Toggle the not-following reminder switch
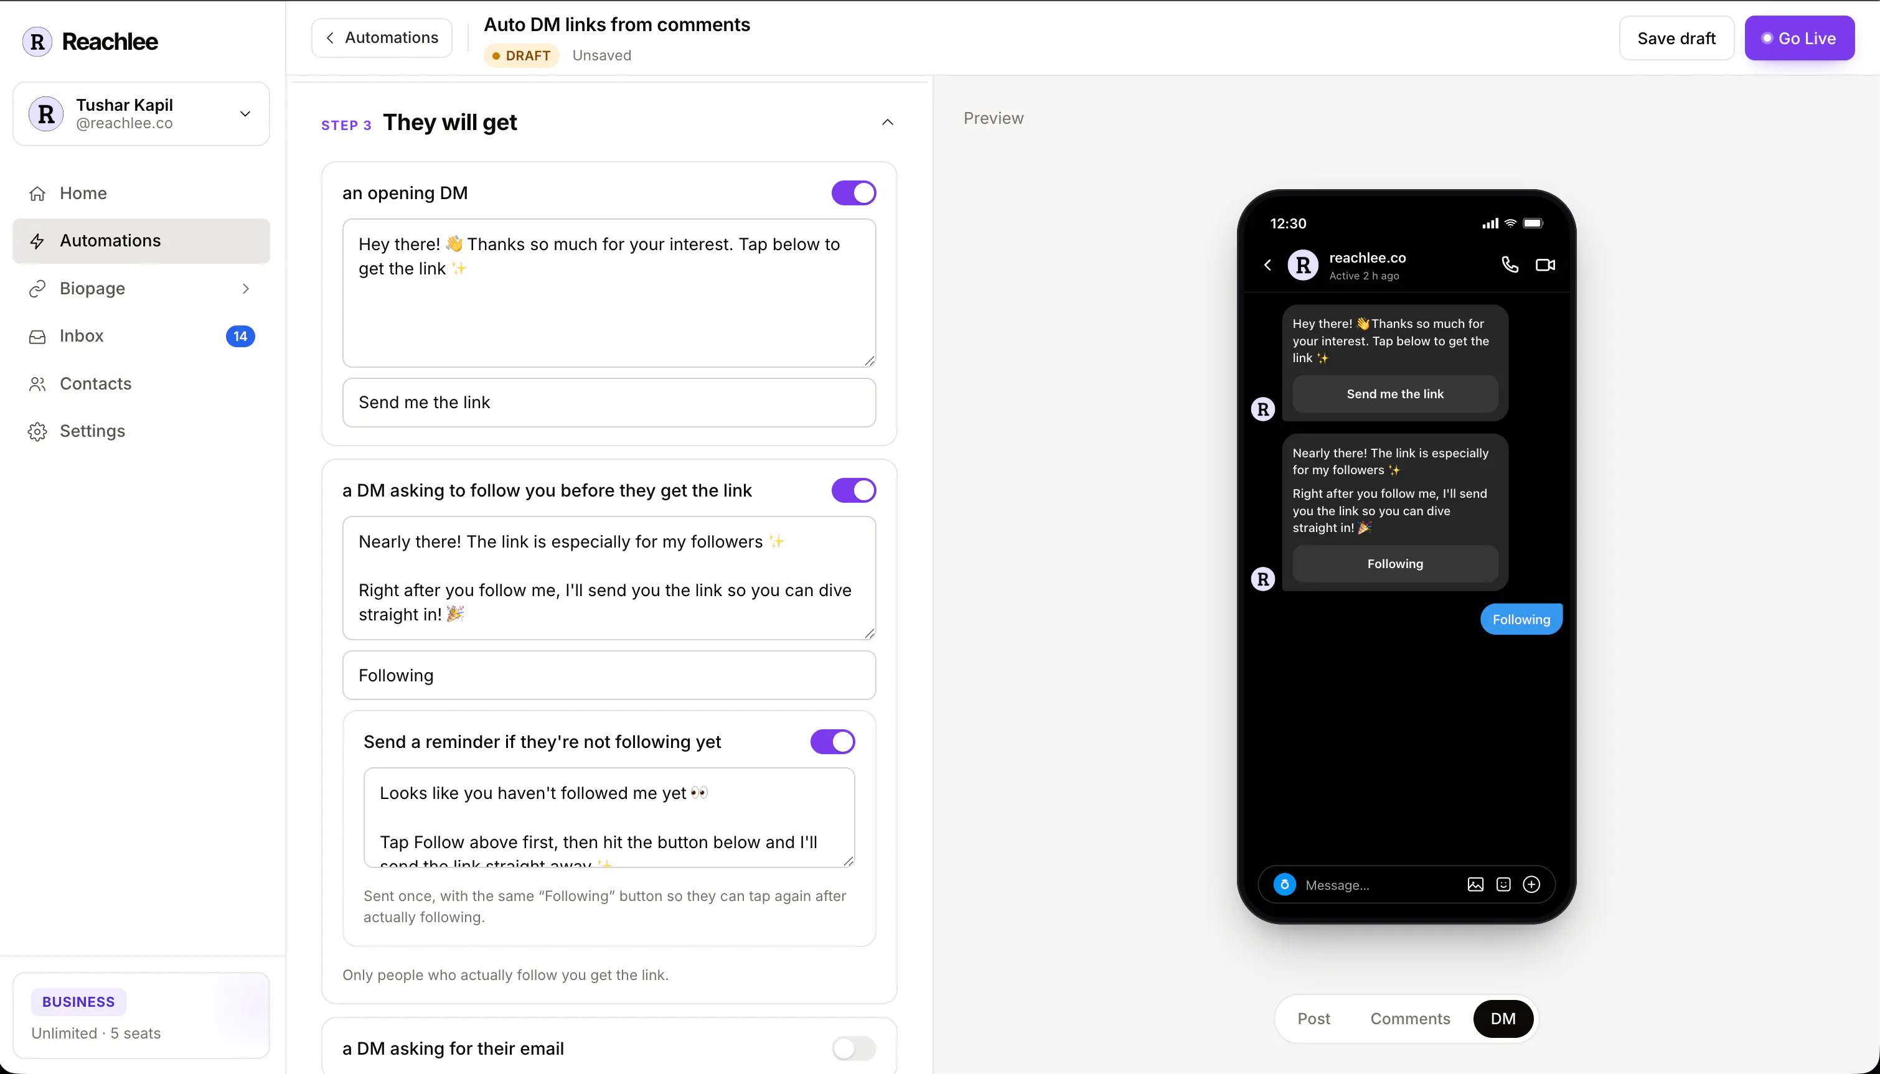 (x=832, y=742)
